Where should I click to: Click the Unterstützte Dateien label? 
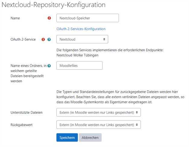(27, 112)
